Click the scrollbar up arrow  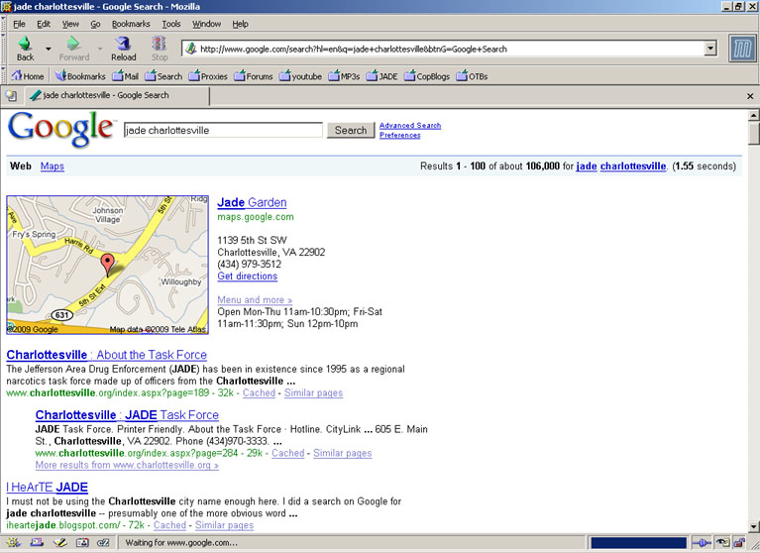click(754, 115)
